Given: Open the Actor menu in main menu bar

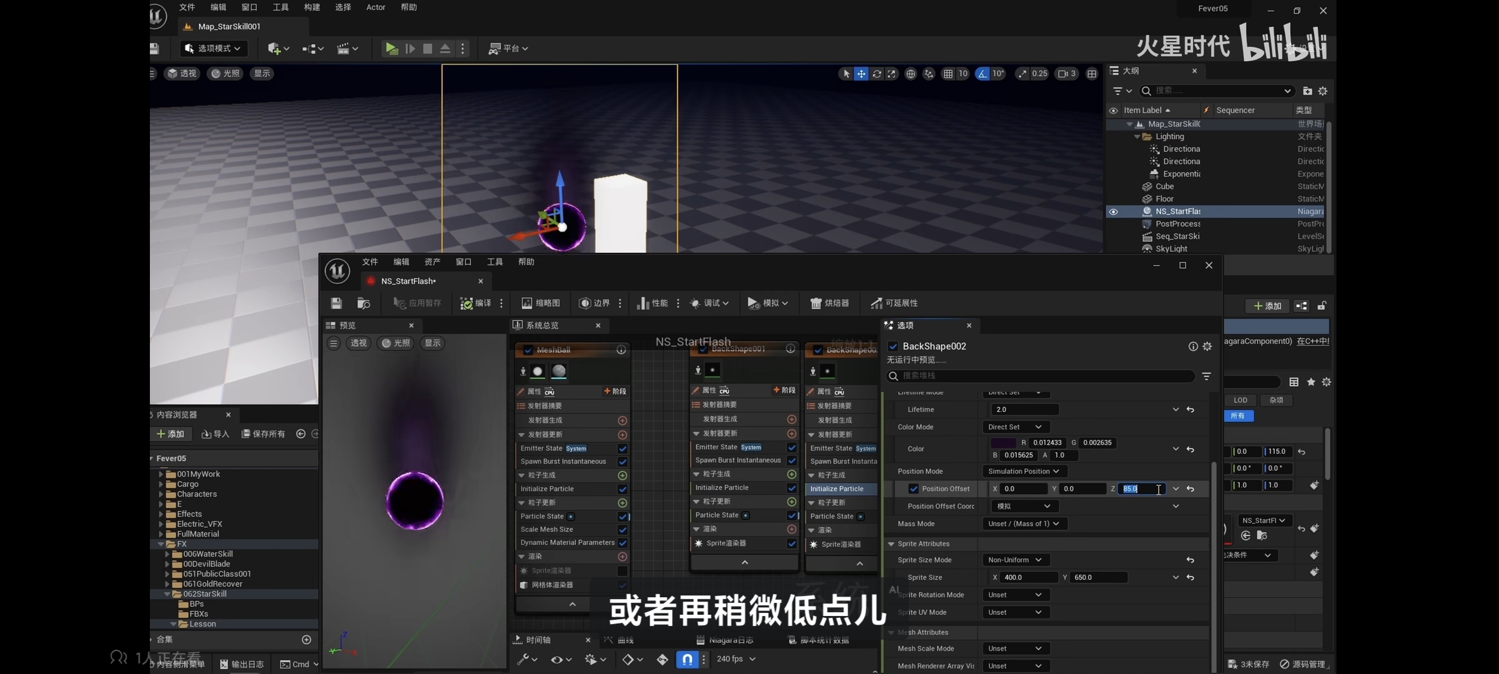Looking at the screenshot, I should click(375, 7).
